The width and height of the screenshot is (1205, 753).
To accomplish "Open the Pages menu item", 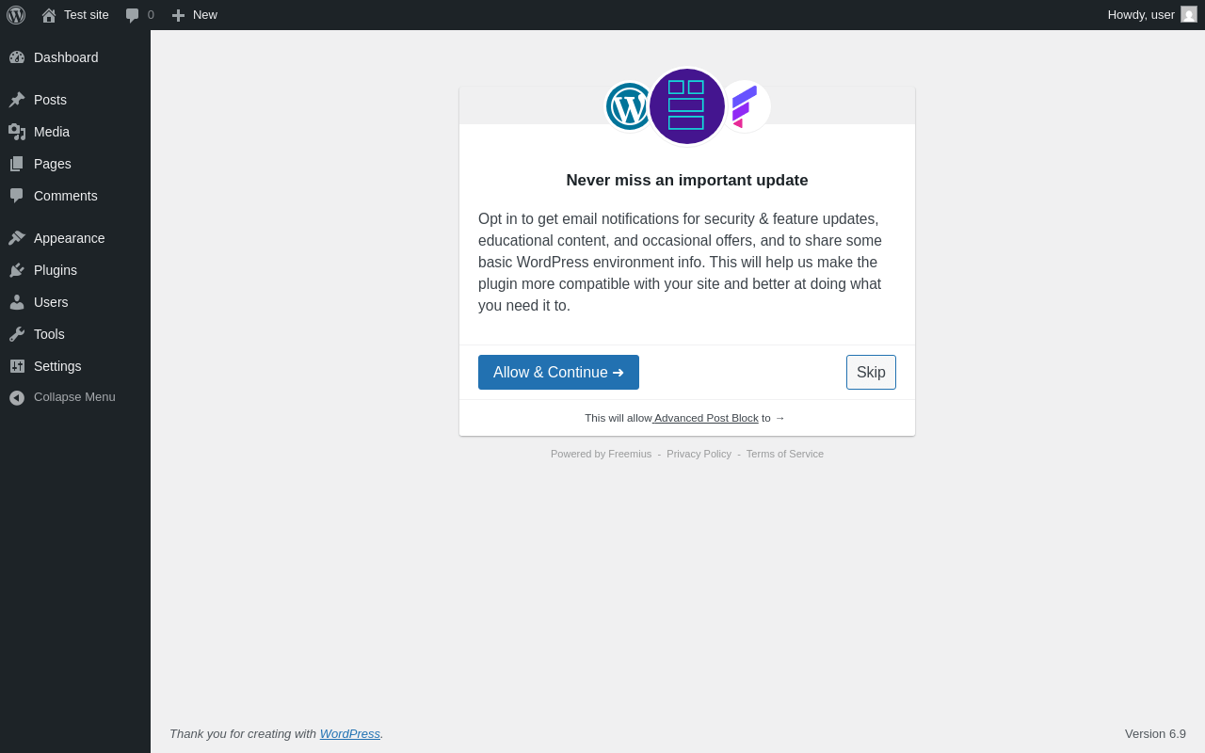I will (x=75, y=164).
